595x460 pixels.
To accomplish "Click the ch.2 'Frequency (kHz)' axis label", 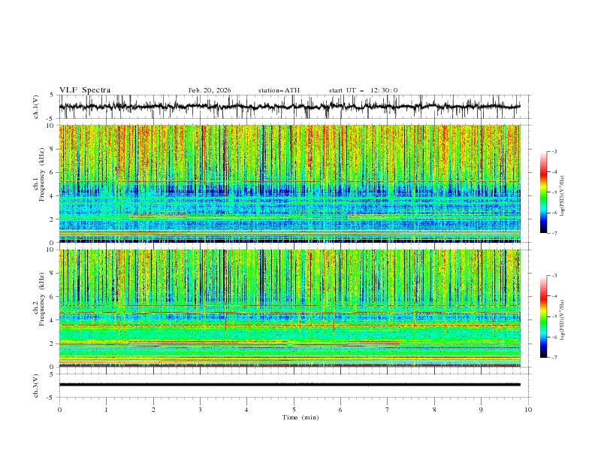I will (x=43, y=299).
